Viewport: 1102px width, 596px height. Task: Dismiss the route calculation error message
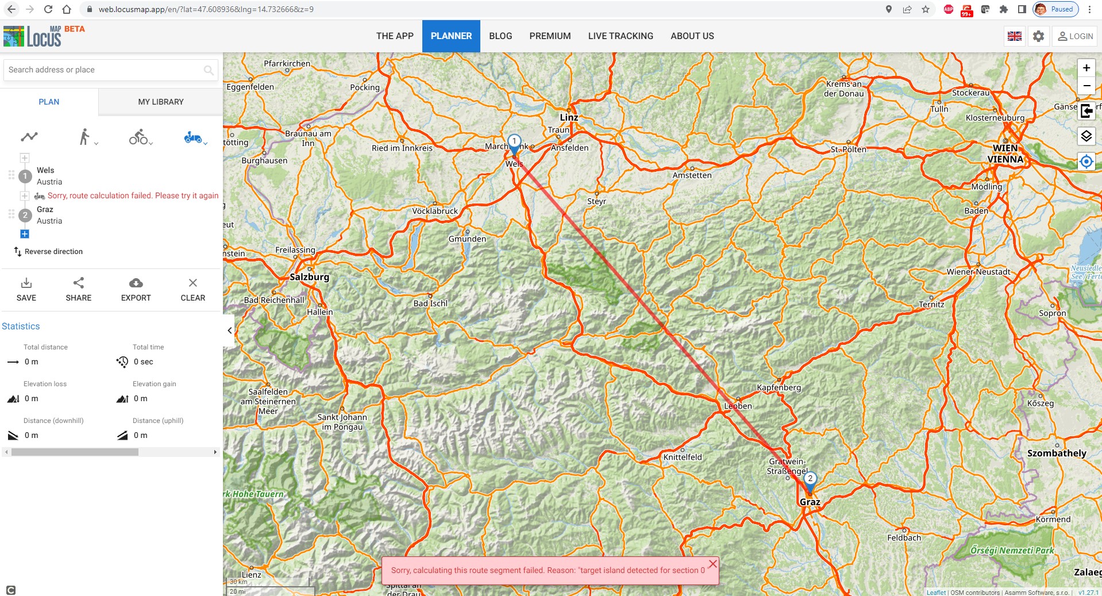(x=712, y=564)
